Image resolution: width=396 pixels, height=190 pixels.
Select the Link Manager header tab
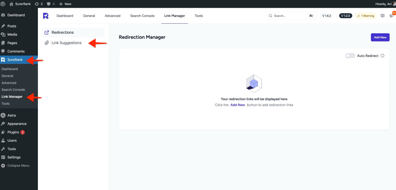point(174,15)
